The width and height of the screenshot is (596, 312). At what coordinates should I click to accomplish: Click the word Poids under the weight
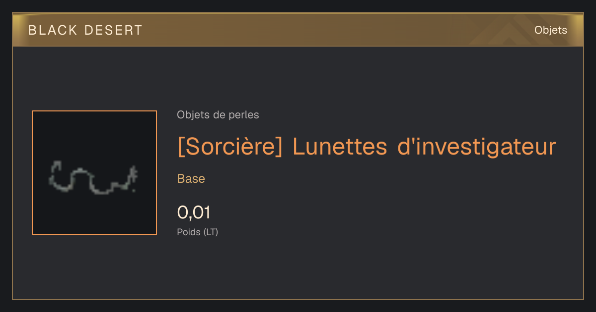click(189, 232)
